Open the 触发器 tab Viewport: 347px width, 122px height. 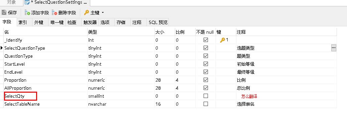pos(90,22)
